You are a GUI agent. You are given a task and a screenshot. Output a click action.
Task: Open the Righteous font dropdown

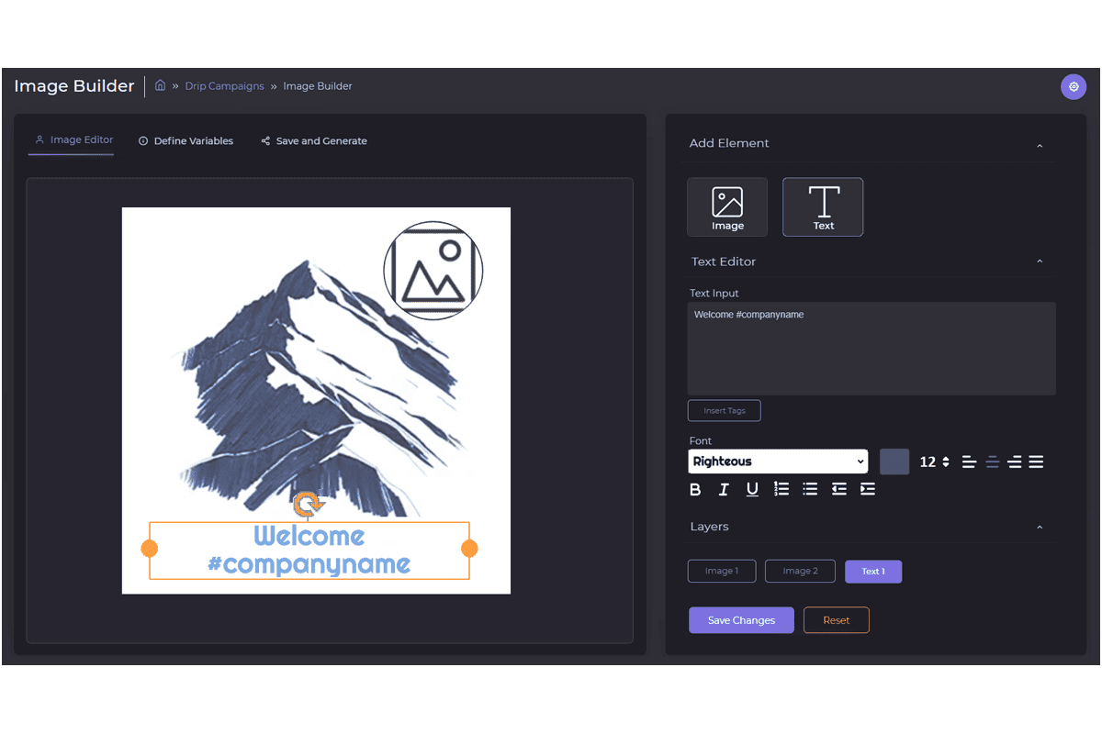tap(778, 462)
